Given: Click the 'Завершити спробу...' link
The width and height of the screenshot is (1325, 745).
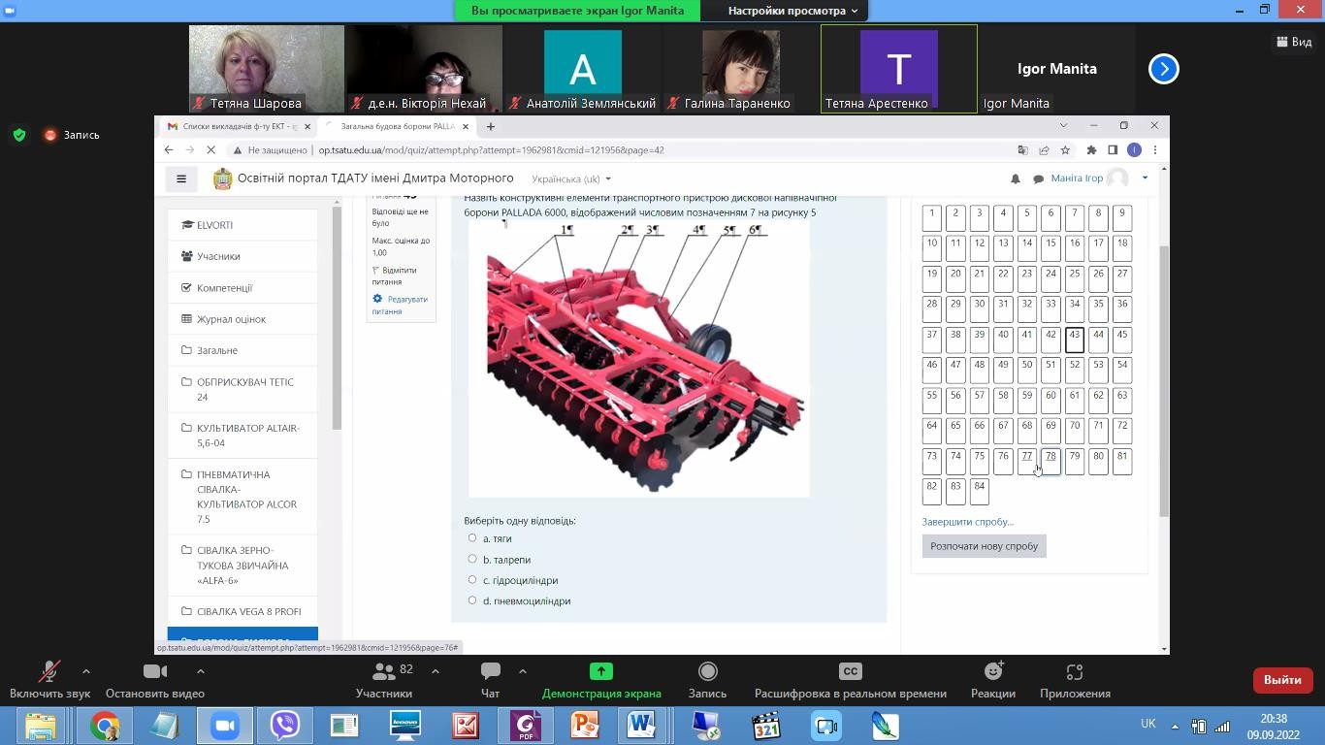Looking at the screenshot, I should [967, 522].
